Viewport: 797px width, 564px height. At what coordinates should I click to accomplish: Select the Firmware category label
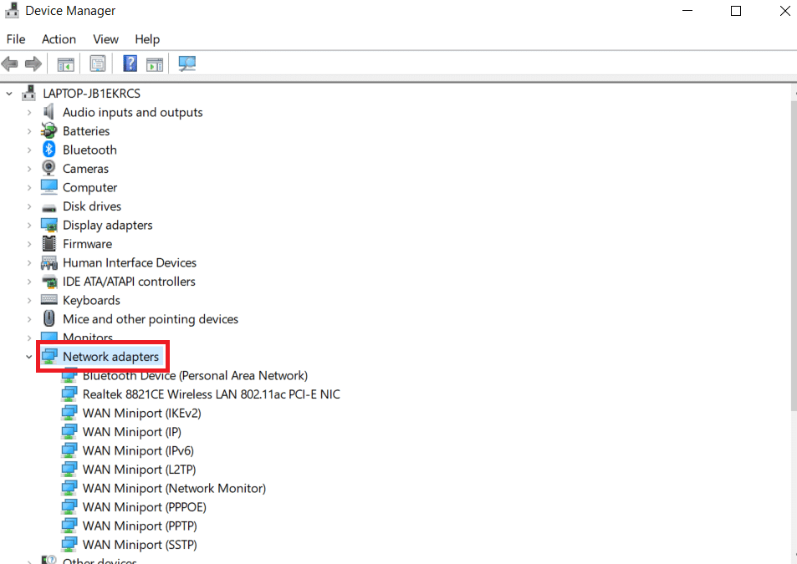point(88,244)
